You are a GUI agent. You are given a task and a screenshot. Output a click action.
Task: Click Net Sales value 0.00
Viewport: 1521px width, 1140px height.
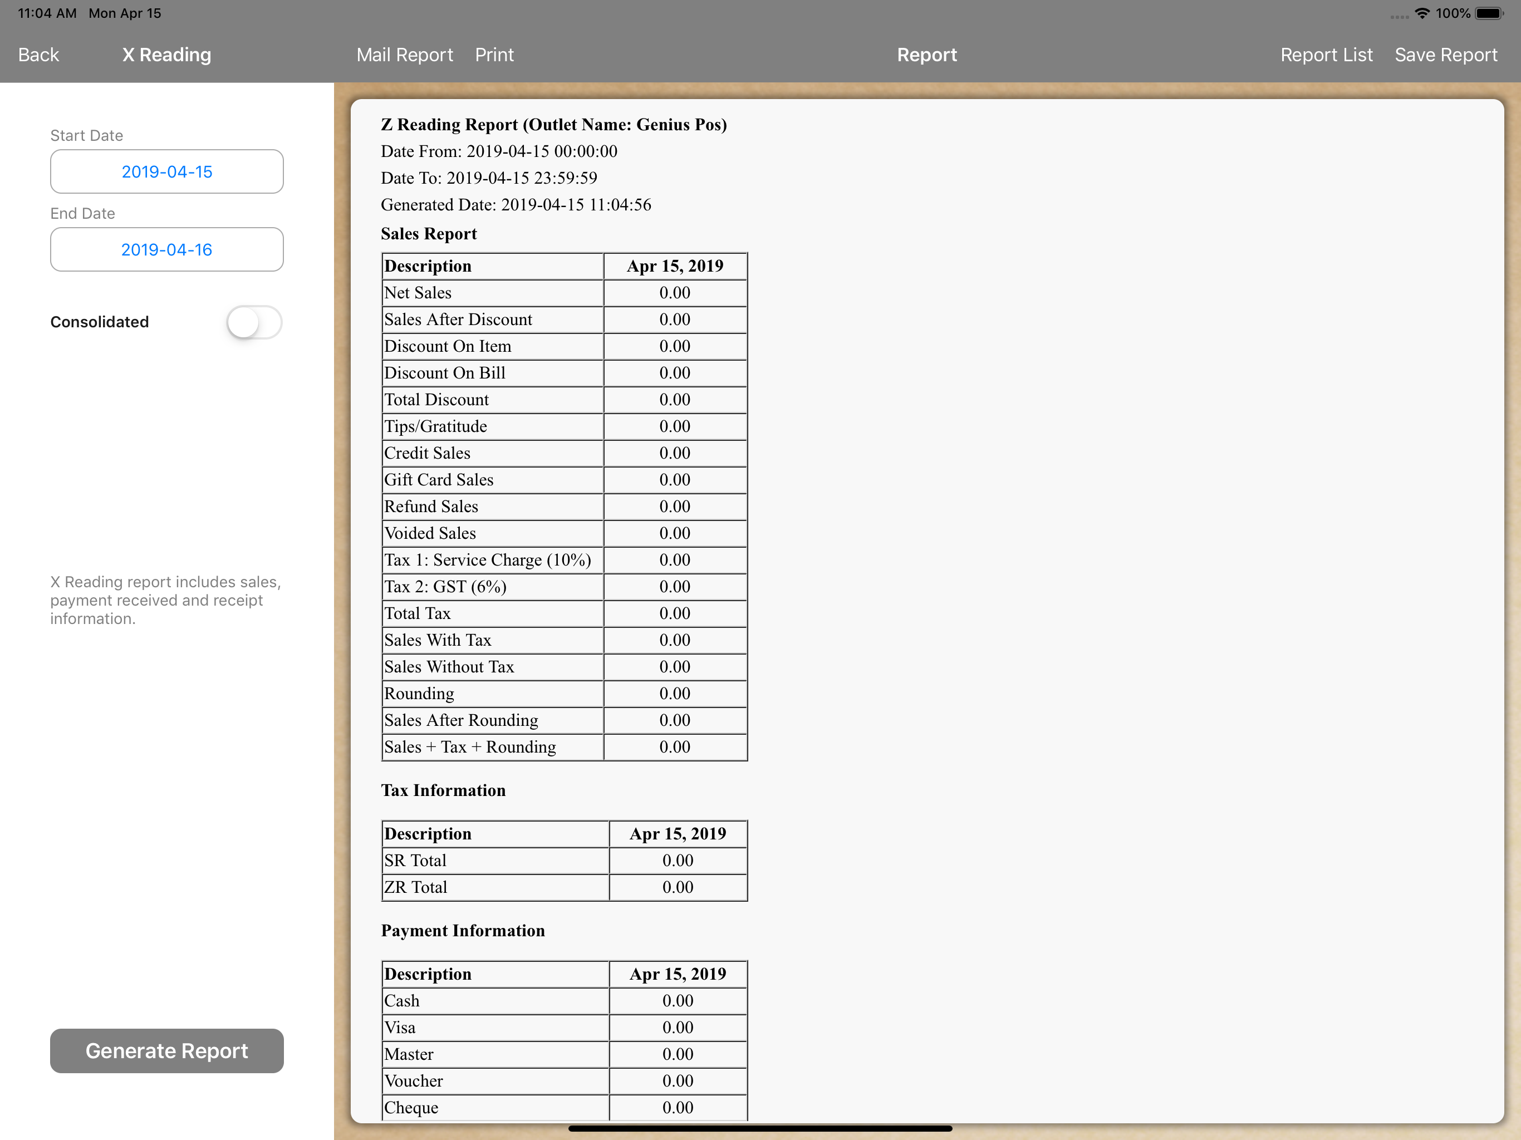(x=675, y=293)
